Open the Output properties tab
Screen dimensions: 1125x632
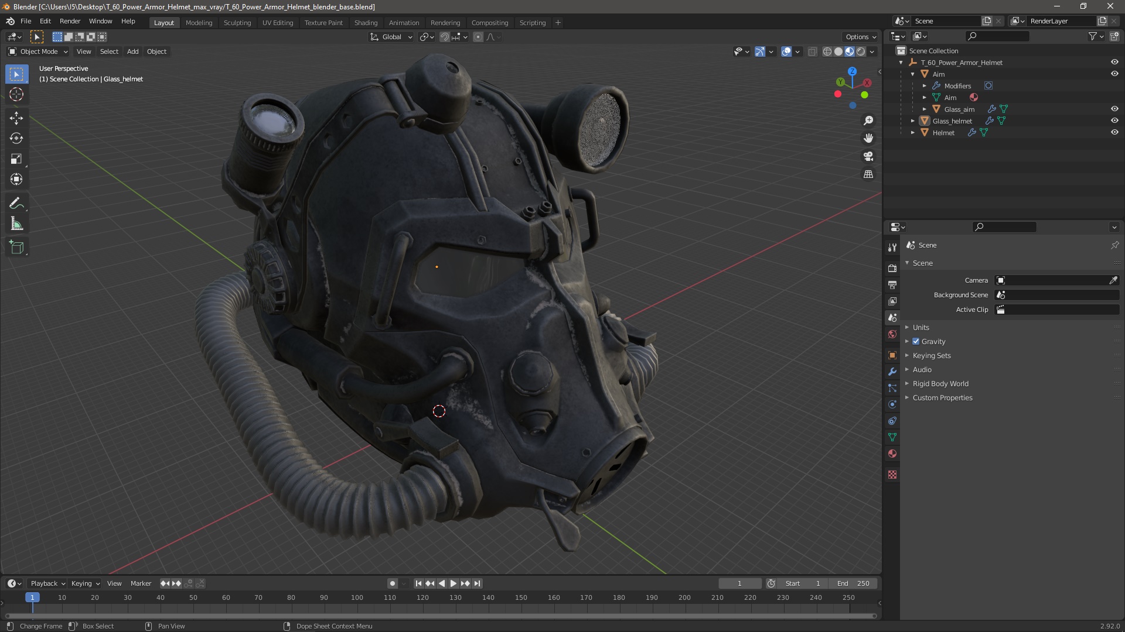pos(892,284)
